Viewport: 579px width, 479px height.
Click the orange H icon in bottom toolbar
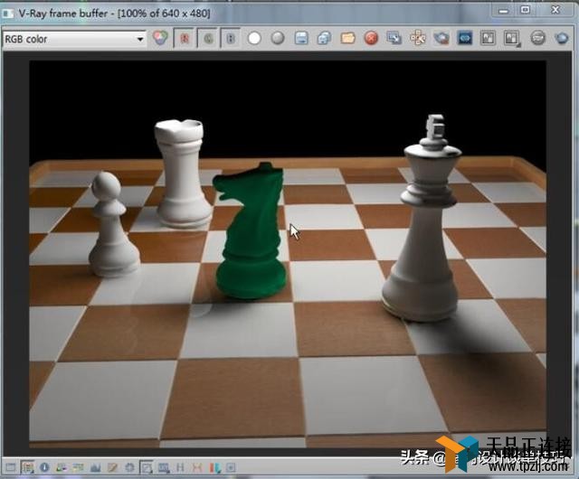[197, 467]
